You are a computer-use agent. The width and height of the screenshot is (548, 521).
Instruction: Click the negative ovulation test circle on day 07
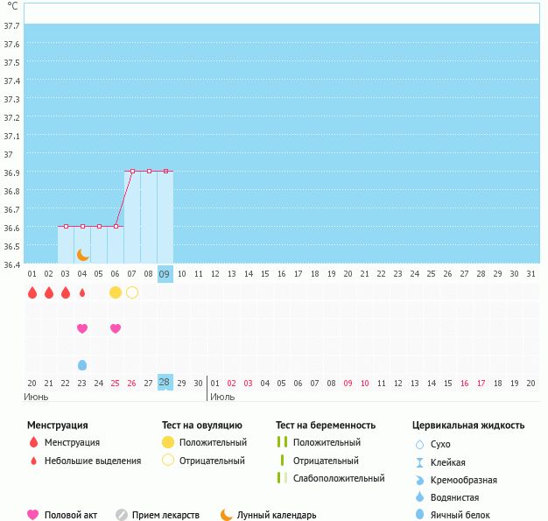(x=132, y=292)
